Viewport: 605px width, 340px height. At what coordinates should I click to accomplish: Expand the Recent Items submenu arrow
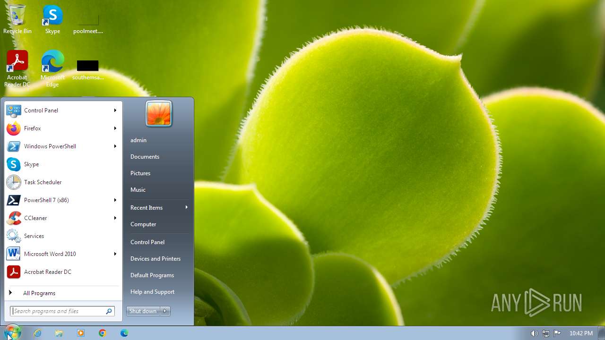click(187, 207)
